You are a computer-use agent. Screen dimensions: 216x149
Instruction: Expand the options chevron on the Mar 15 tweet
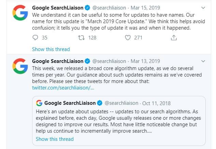coord(203,8)
